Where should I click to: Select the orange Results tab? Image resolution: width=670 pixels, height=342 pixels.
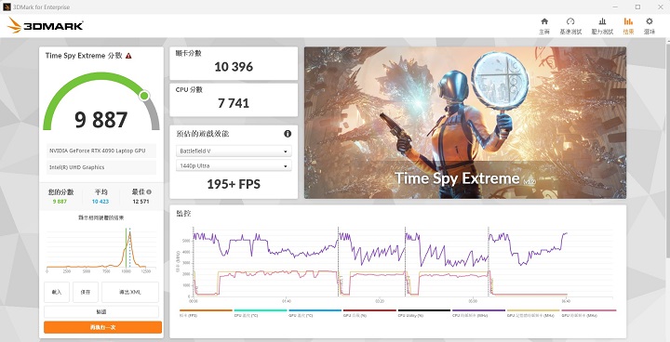tap(628, 26)
